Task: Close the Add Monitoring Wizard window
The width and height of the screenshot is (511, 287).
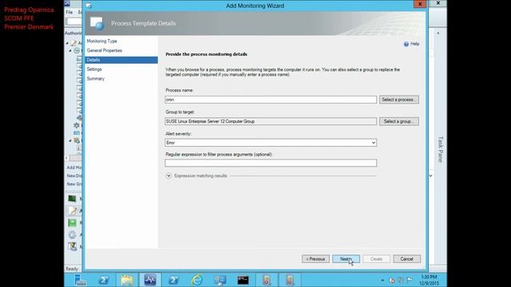Action: (420, 4)
